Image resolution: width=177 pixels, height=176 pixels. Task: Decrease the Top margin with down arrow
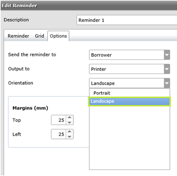pyautogui.click(x=70, y=123)
